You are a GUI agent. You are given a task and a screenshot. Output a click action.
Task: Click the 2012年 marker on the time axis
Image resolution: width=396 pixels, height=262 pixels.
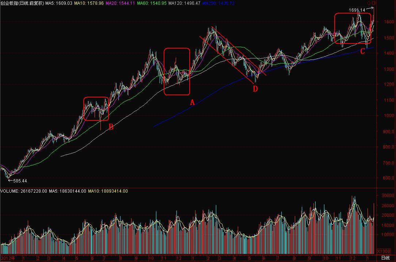click(x=8, y=258)
